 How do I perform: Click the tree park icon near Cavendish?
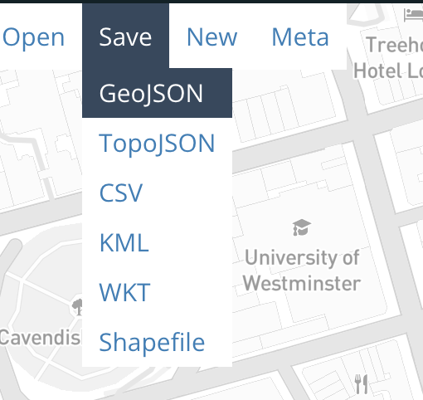click(77, 307)
